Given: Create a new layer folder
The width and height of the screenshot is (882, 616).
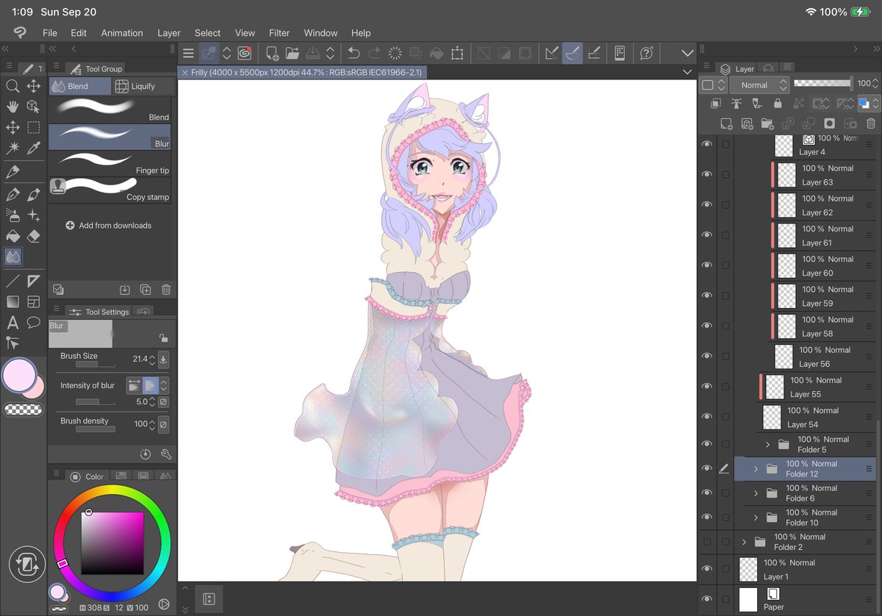Looking at the screenshot, I should pyautogui.click(x=767, y=123).
